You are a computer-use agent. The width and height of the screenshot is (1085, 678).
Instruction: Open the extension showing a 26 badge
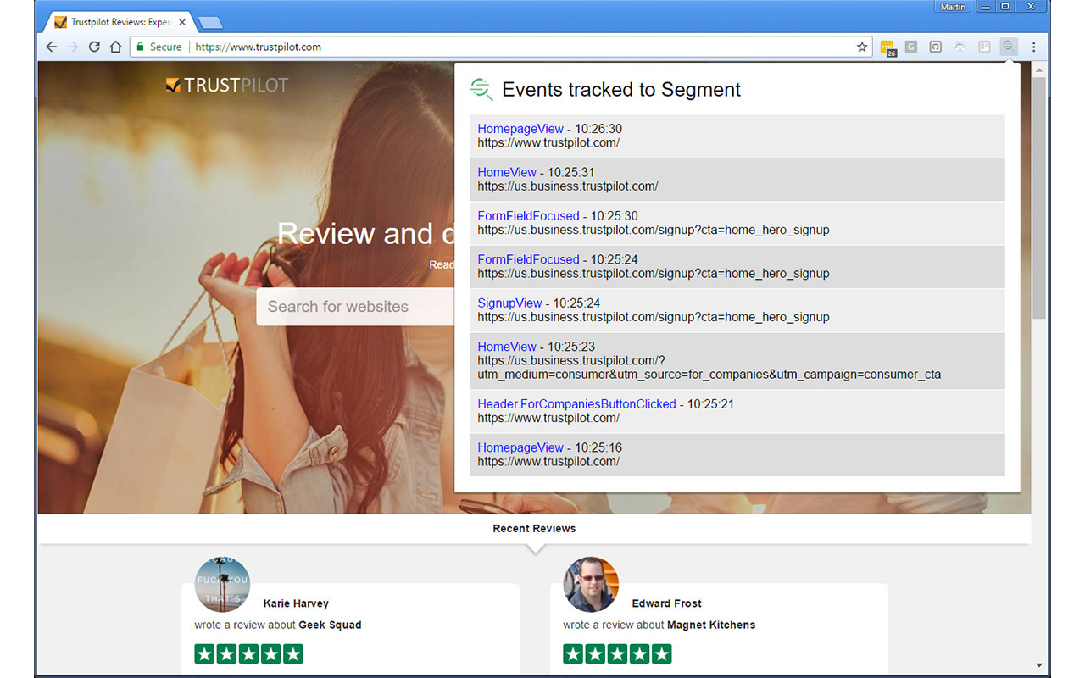coord(887,47)
